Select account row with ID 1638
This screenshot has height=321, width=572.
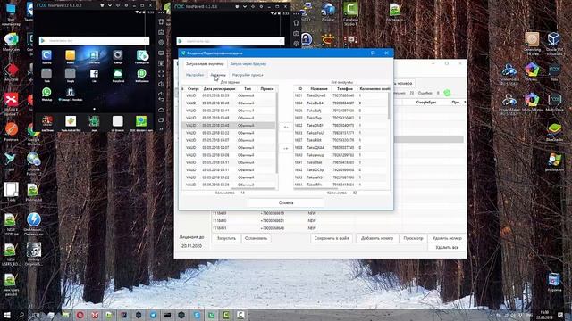(x=341, y=148)
